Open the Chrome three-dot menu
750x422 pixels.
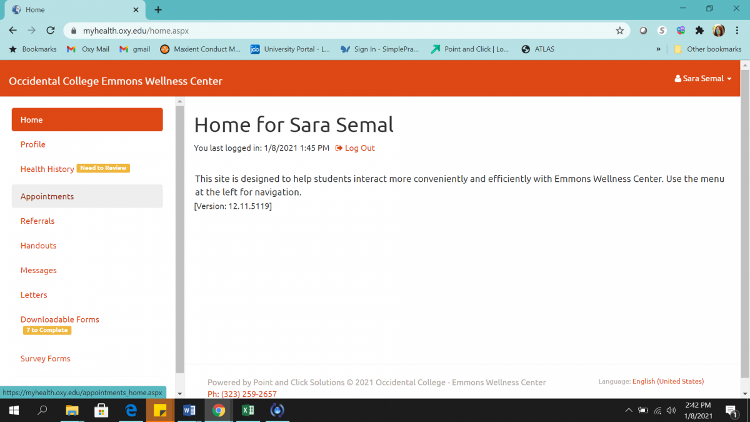click(x=737, y=30)
